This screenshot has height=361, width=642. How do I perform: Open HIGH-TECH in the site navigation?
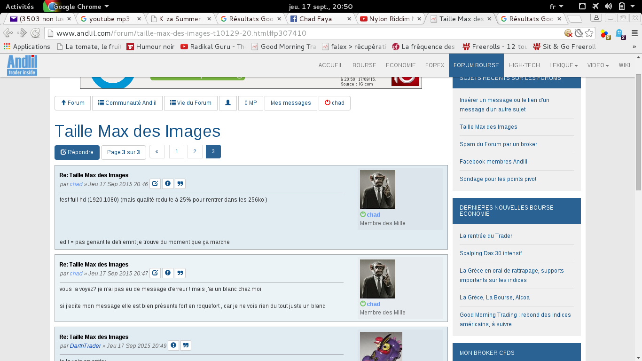[x=524, y=65]
